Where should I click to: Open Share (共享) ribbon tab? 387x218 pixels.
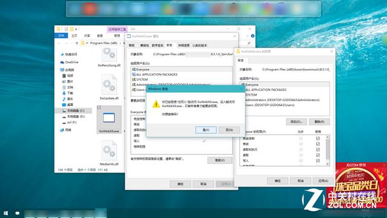pyautogui.click(x=87, y=36)
